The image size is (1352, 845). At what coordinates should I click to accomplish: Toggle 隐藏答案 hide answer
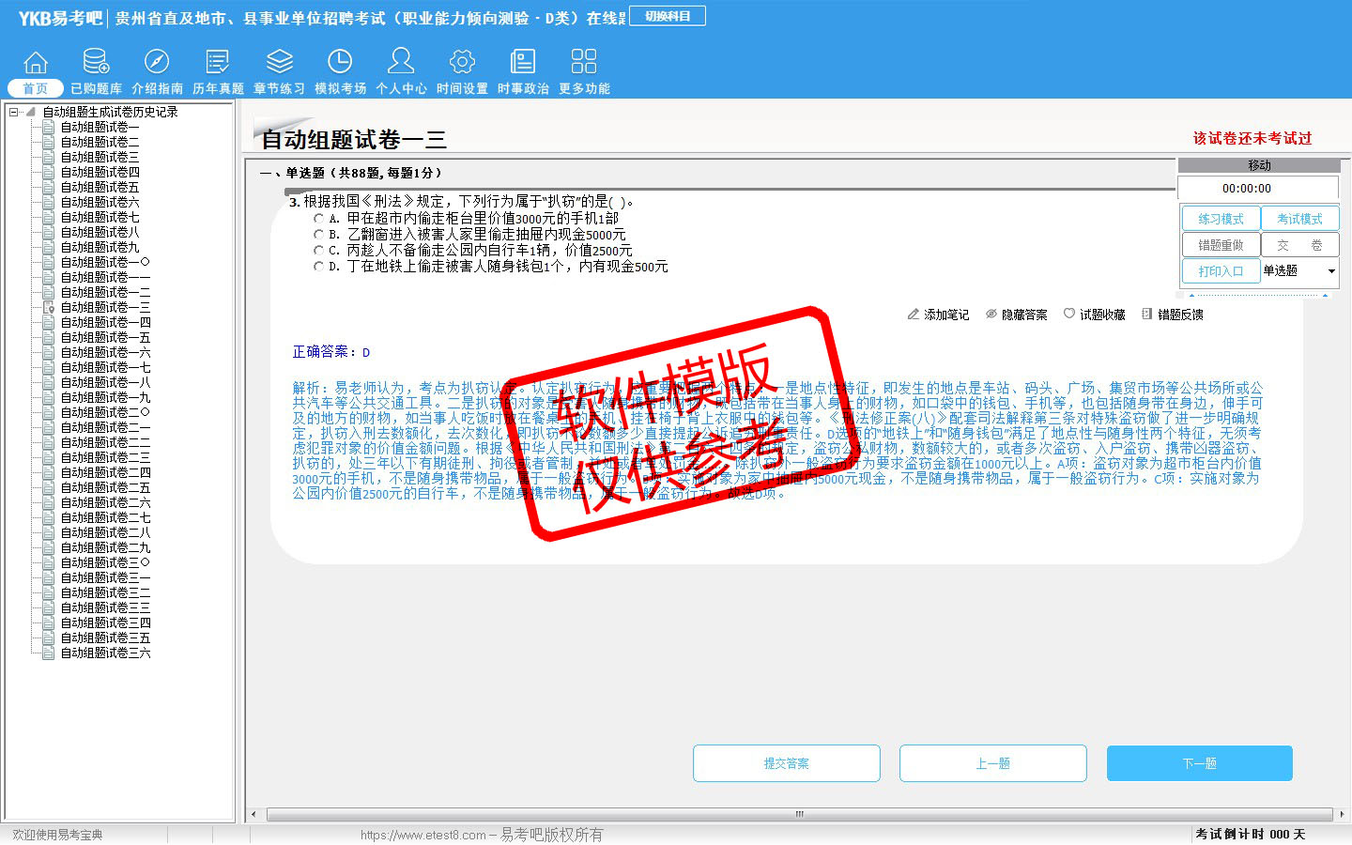[1016, 315]
